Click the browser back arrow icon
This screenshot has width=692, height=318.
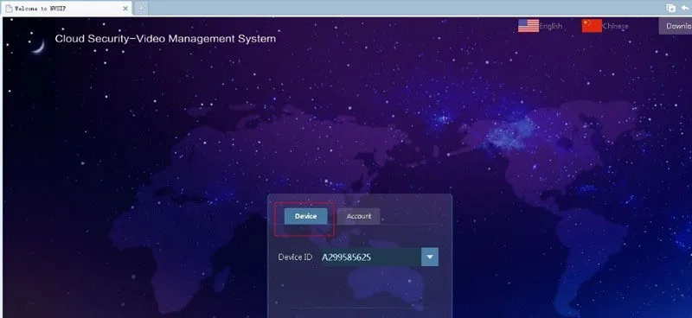coord(685,8)
